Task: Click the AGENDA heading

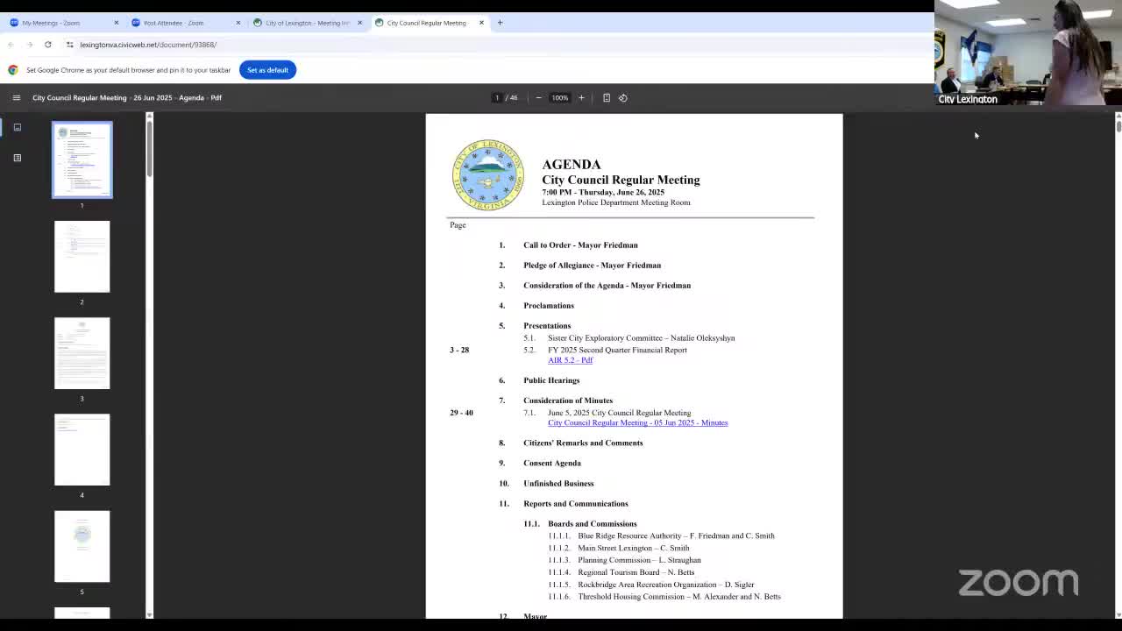Action: pos(572,165)
